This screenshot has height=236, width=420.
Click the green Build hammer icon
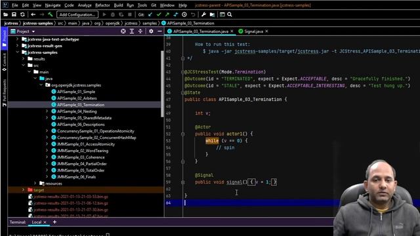click(51, 14)
